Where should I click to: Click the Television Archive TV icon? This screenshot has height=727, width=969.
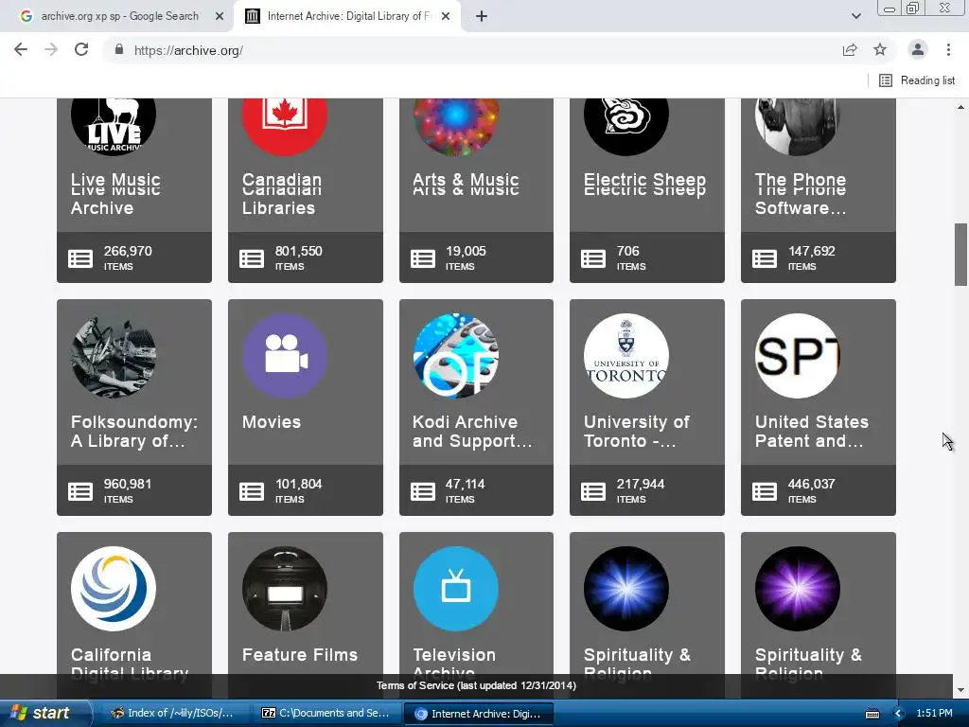455,589
